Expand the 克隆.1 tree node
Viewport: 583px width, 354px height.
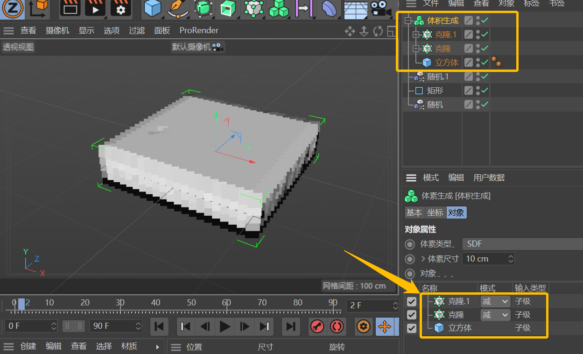pos(416,35)
